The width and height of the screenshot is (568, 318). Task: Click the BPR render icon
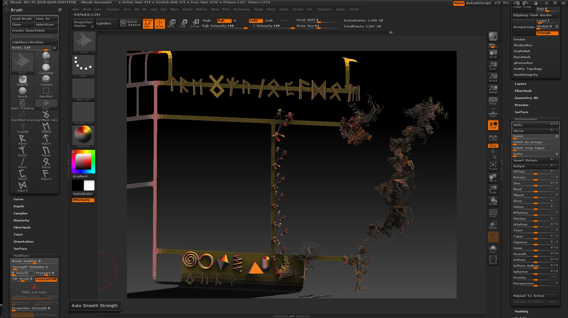click(x=493, y=37)
